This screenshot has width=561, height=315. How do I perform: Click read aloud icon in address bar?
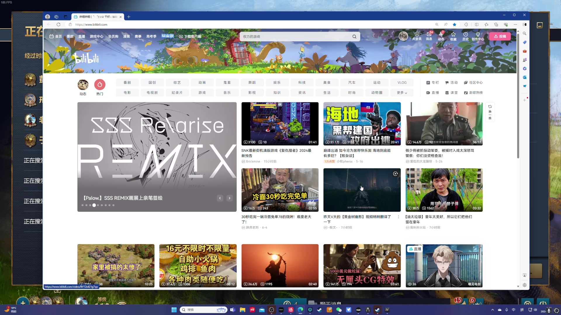point(446,24)
